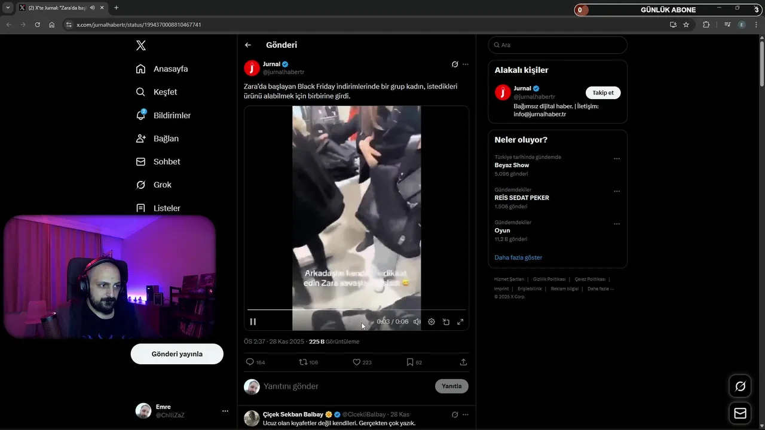The width and height of the screenshot is (765, 430).
Task: Click Gönderi yayınla button
Action: pyautogui.click(x=177, y=354)
